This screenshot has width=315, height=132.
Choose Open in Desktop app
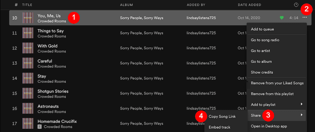[269, 126]
